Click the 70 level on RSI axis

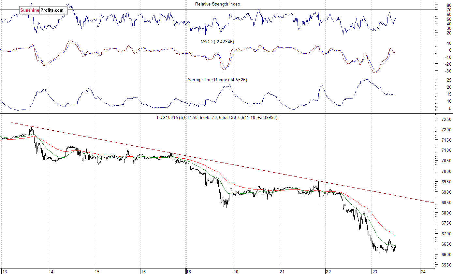point(448,10)
